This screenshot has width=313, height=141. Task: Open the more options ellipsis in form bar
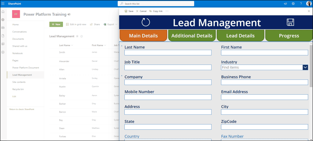coord(167,11)
